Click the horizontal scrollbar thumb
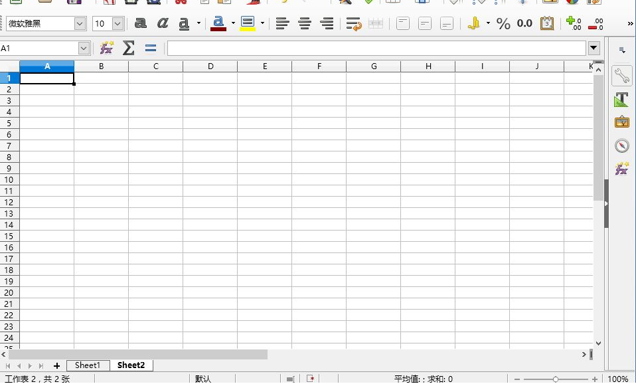The height and width of the screenshot is (384, 636). [138, 355]
